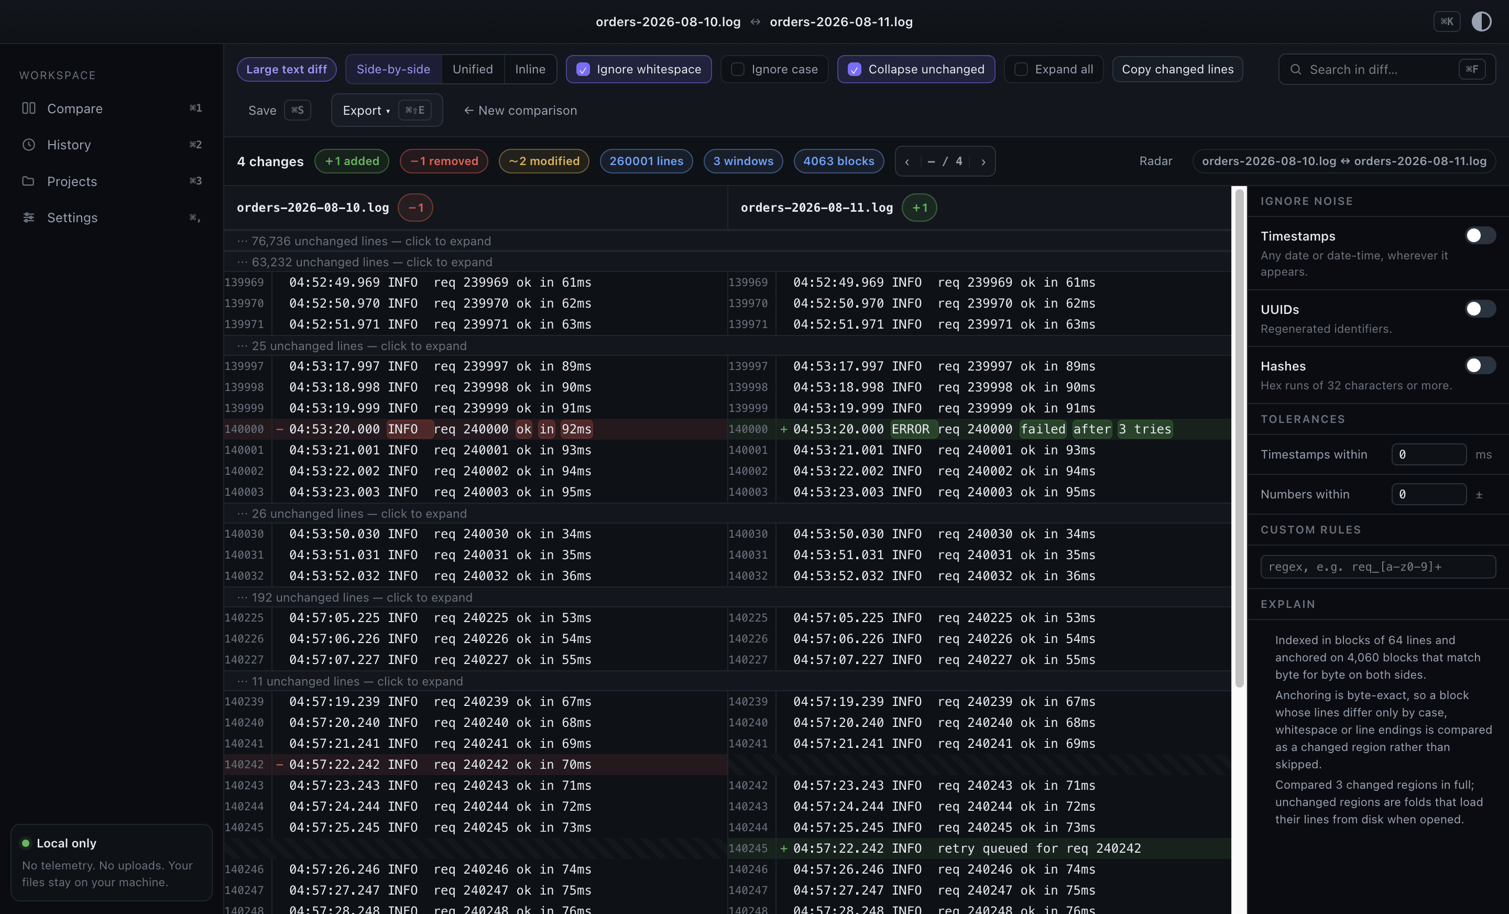This screenshot has width=1509, height=914.
Task: Focus the Numbers within tolerance field
Action: tap(1429, 494)
